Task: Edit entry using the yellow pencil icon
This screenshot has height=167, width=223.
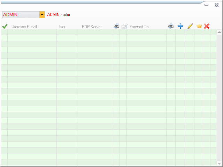Action: pyautogui.click(x=190, y=26)
